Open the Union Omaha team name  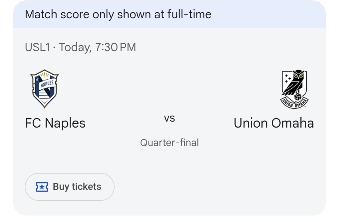(274, 123)
